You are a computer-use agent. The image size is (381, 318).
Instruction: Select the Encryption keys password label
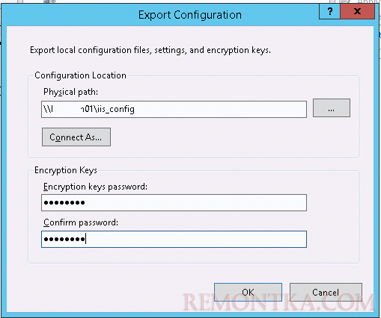(x=95, y=187)
